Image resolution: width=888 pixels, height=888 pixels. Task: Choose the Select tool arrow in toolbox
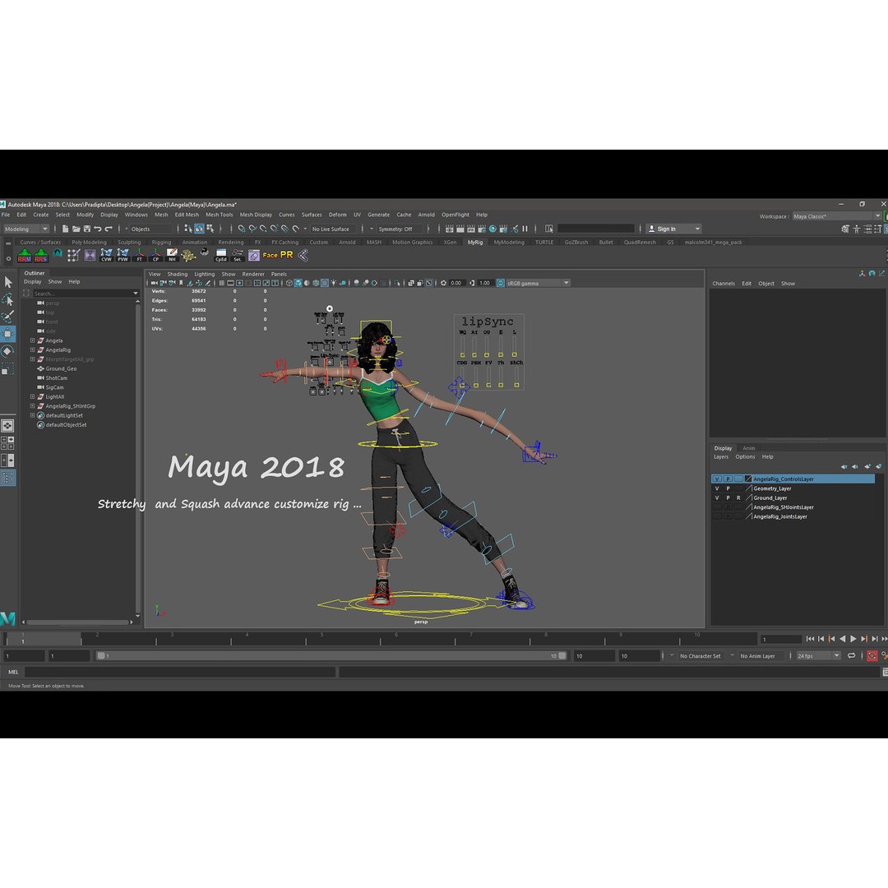(x=8, y=282)
